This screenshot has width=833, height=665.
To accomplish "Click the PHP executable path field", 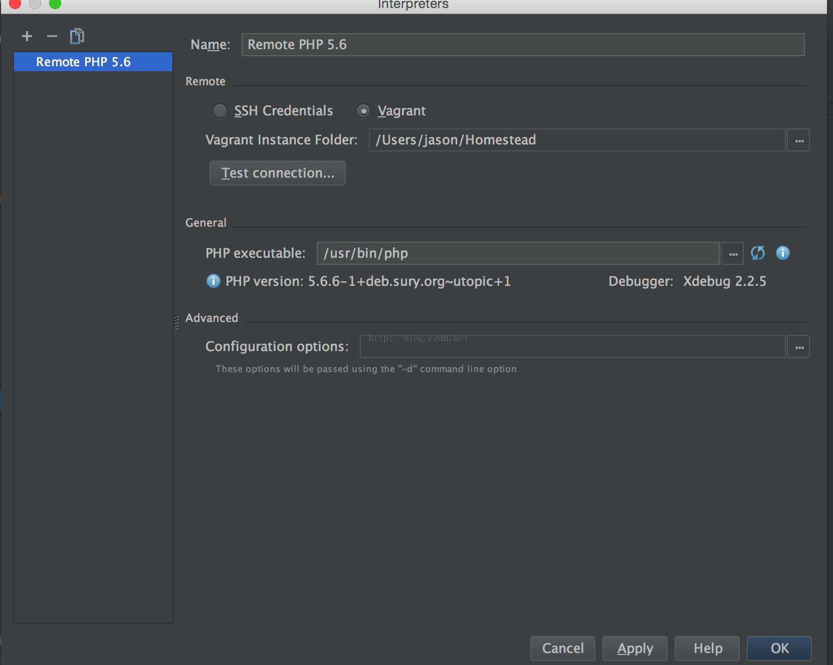I will pos(518,253).
